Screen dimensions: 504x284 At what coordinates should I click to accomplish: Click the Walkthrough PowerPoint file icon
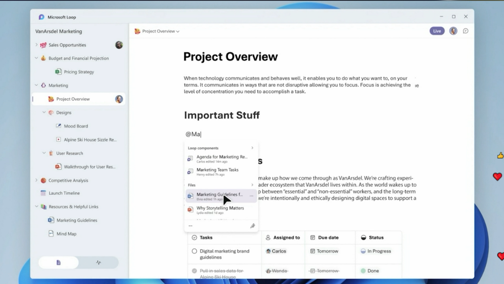coord(58,166)
